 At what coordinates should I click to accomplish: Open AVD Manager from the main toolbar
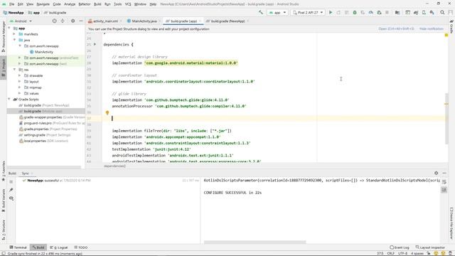pos(424,13)
